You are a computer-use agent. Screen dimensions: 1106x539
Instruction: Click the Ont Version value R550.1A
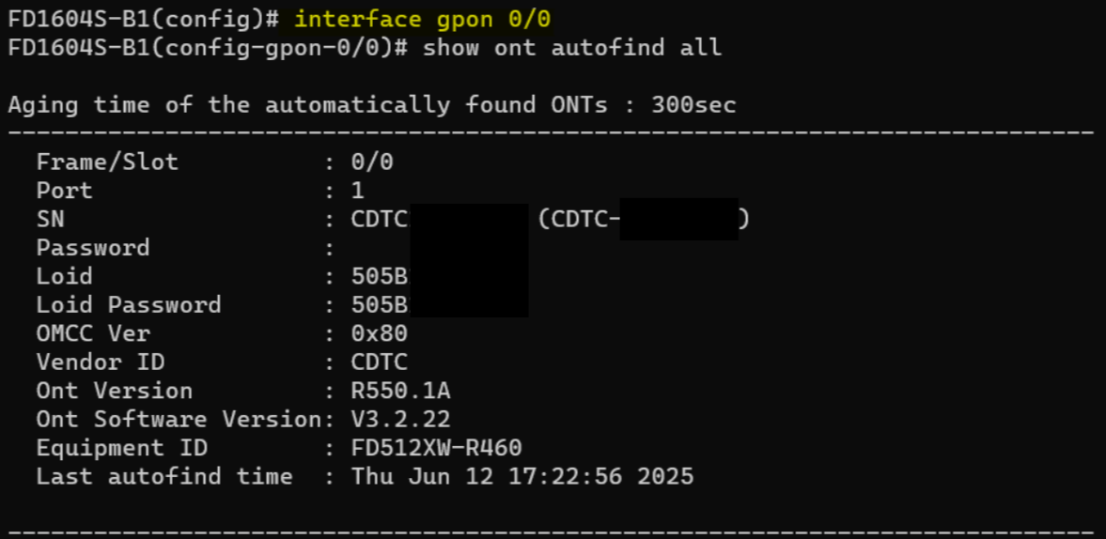click(x=400, y=391)
